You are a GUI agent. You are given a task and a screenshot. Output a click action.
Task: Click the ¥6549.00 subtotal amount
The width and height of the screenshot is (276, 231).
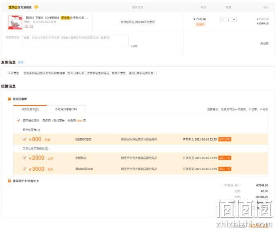(263, 24)
